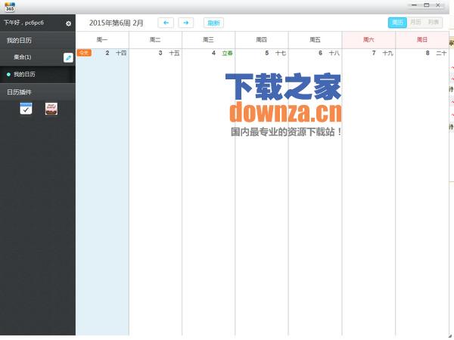Image resolution: width=454 pixels, height=340 pixels.
Task: Switch to the month view (月历) tab
Action: [x=415, y=23]
